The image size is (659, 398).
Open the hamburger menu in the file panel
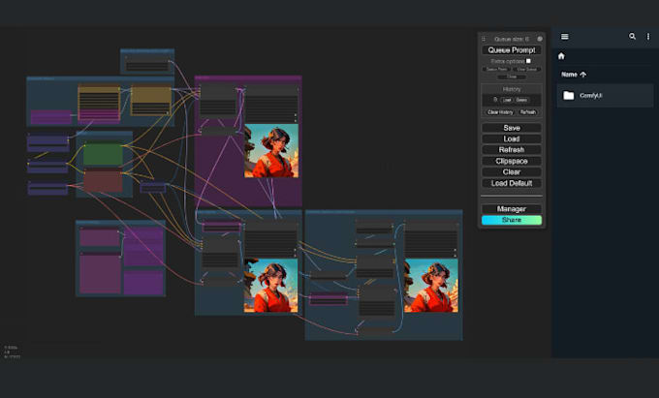pyautogui.click(x=565, y=37)
